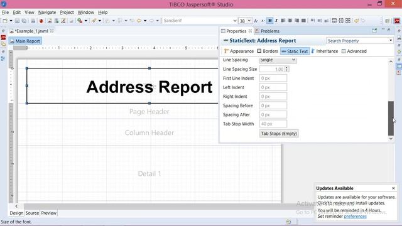Align text to top vertically
The image size is (402, 226).
[x=313, y=21]
